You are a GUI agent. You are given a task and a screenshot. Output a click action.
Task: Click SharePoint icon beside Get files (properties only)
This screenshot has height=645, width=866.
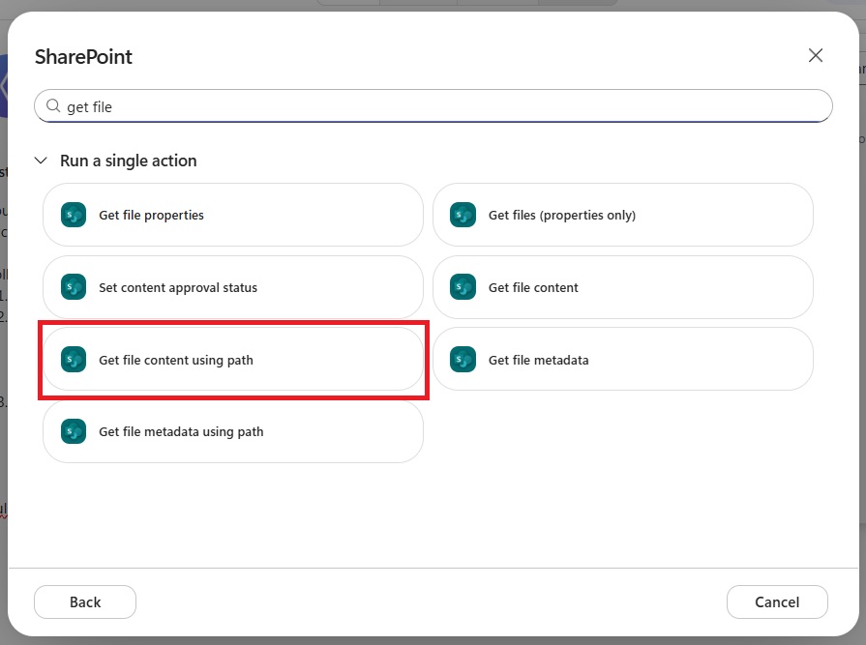coord(463,216)
